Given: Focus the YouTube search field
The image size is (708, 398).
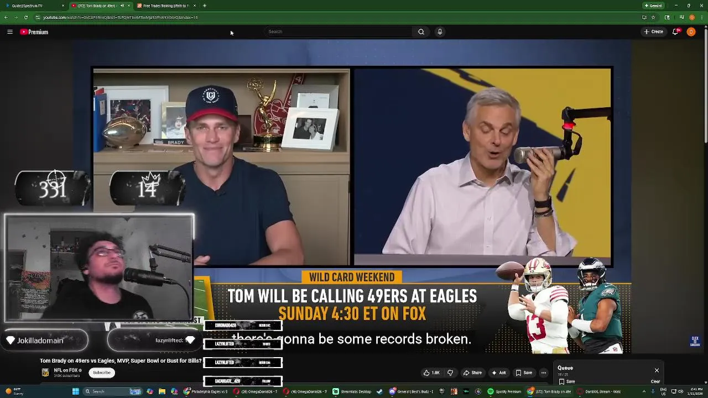Looking at the screenshot, I should click(x=338, y=32).
